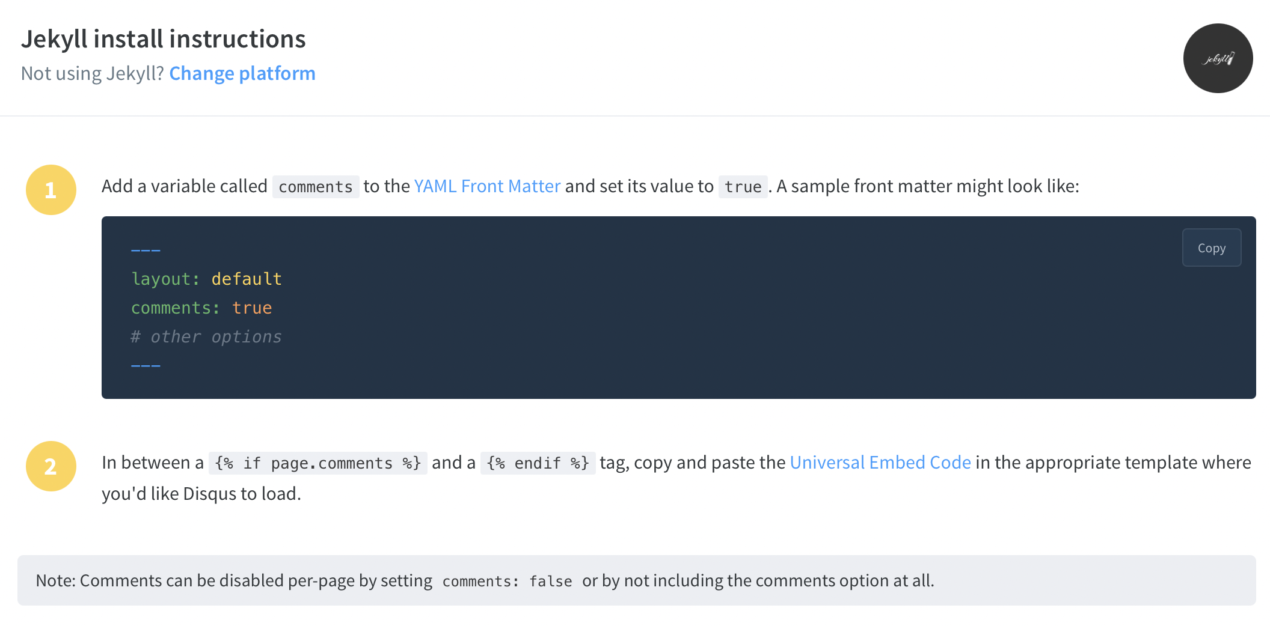
Task: Select the true inline code snippet
Action: [743, 187]
